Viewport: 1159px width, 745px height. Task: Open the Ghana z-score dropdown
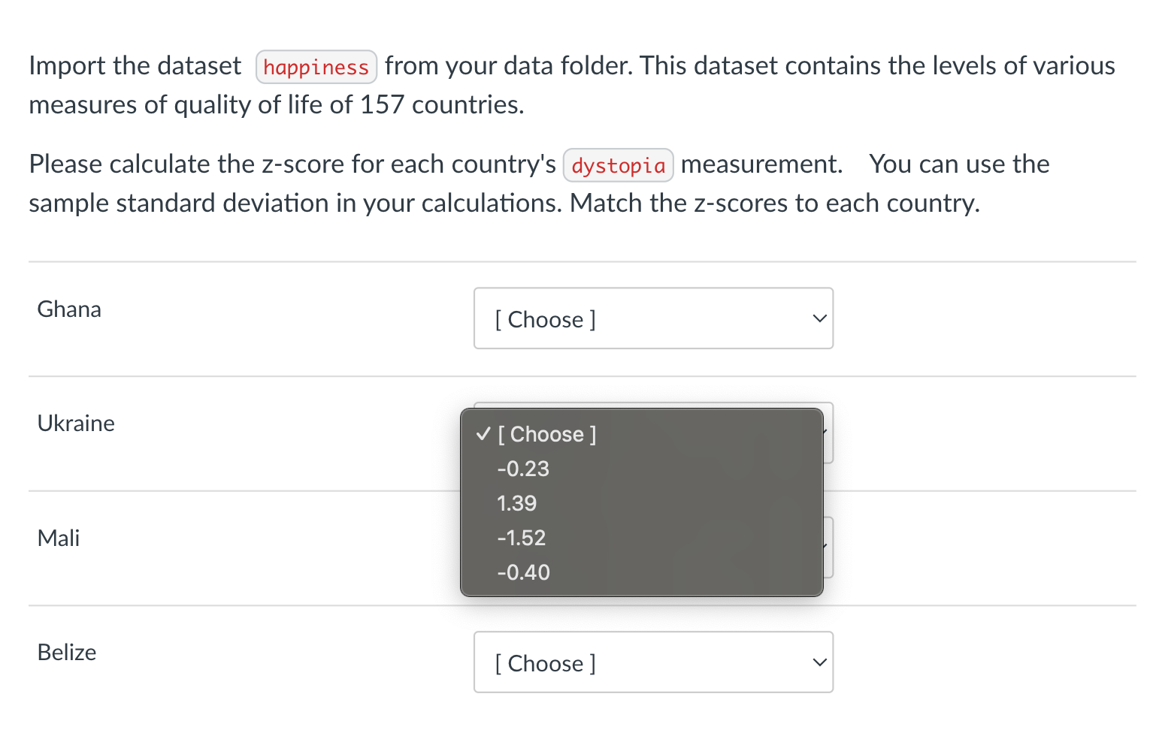[x=652, y=318]
